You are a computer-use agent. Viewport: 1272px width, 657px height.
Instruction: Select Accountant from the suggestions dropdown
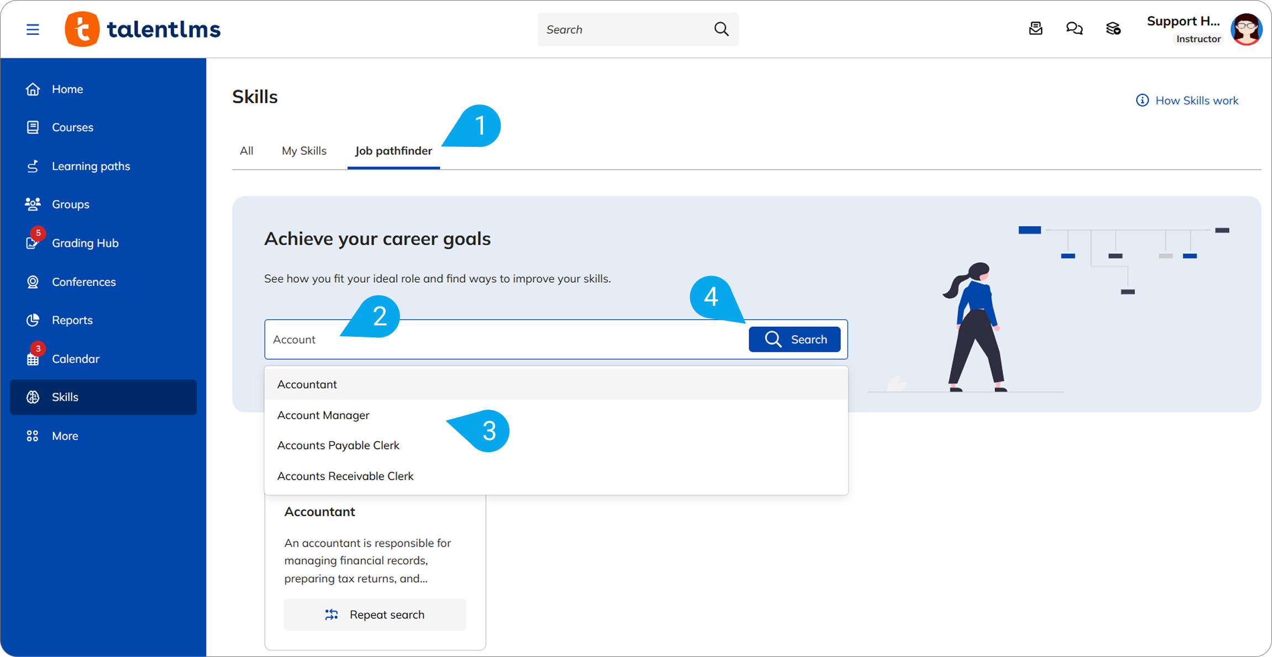[307, 384]
